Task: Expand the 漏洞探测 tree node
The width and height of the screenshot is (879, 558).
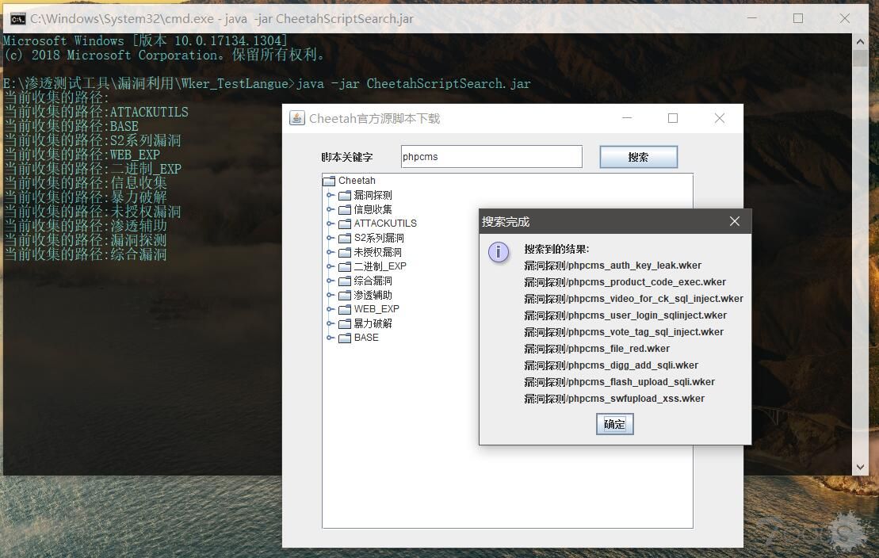Action: 331,195
